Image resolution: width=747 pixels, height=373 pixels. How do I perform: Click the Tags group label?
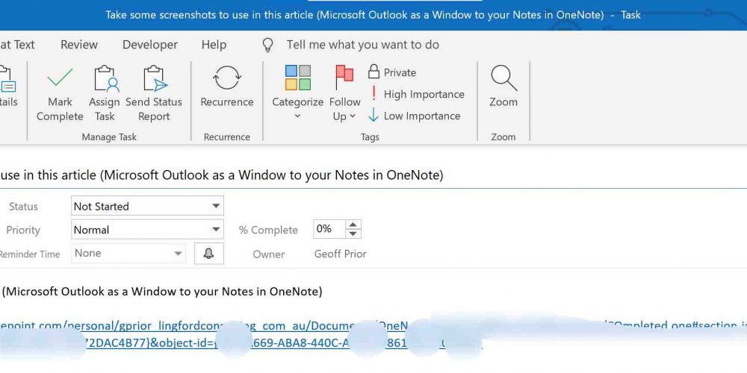click(370, 137)
